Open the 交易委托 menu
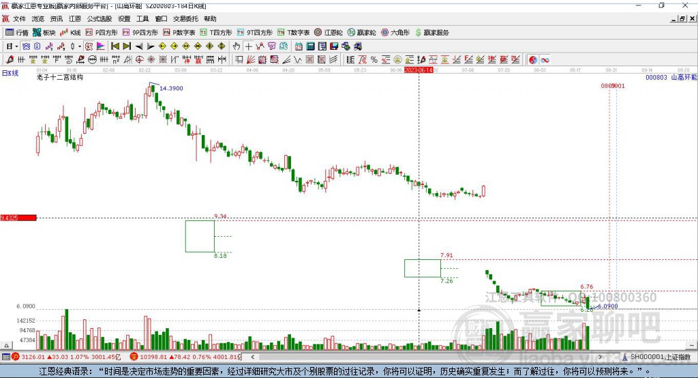This screenshot has height=378, width=698. (x=185, y=18)
